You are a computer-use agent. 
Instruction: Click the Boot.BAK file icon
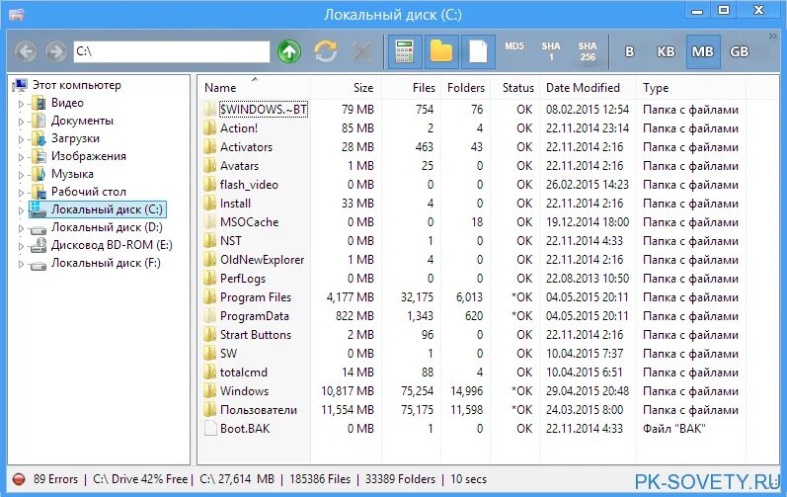210,429
